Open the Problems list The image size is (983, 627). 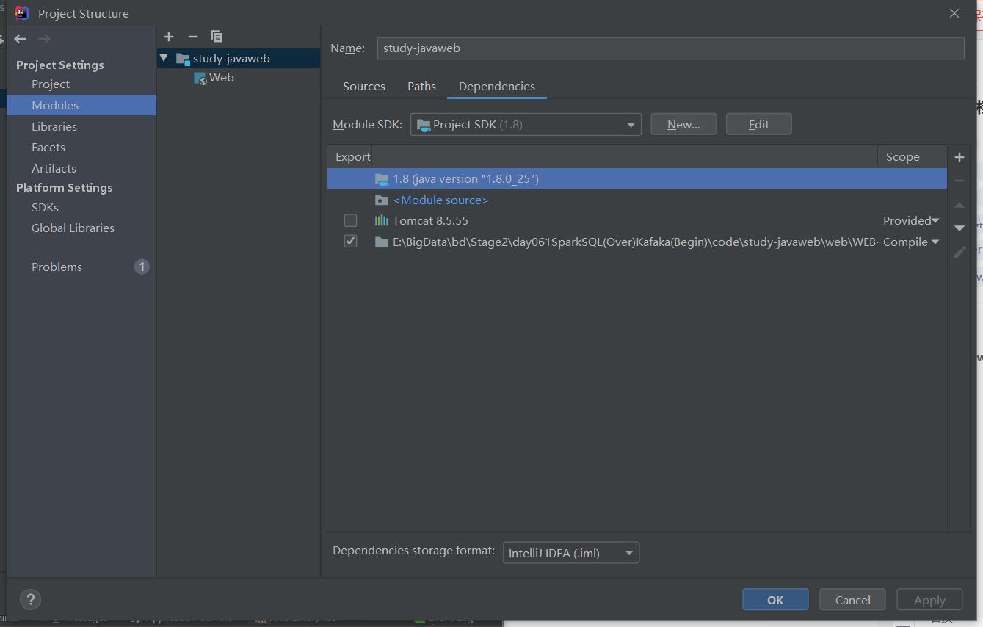pos(57,267)
